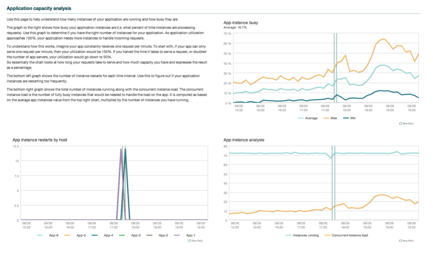Click the App instance restarts by host title

tap(40, 140)
